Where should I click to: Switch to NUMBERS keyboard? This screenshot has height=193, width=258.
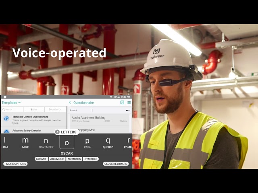[74, 159]
